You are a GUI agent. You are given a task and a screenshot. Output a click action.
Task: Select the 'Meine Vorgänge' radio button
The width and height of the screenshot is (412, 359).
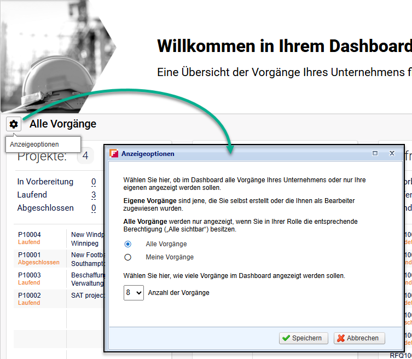pos(128,257)
